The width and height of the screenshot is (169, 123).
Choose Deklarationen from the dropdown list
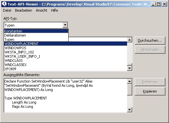(36, 35)
